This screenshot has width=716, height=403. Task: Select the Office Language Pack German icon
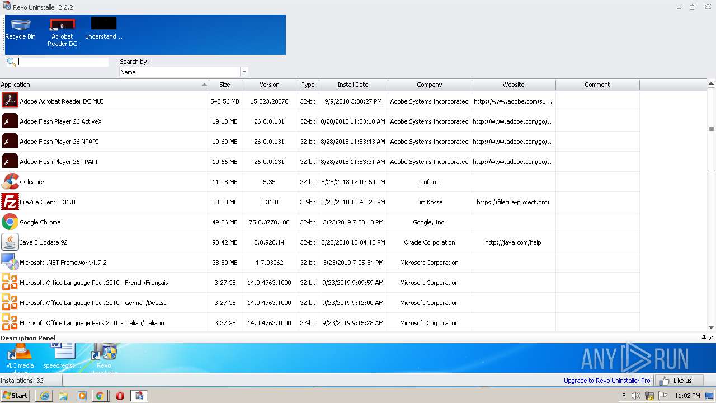pos(10,303)
